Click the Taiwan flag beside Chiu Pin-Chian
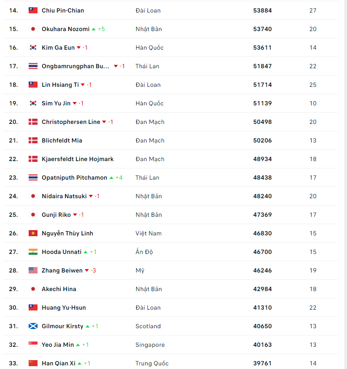This screenshot has height=369, width=347. coord(33,10)
